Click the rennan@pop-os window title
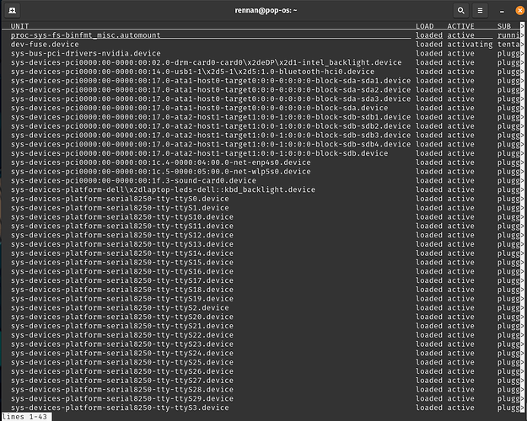The width and height of the screenshot is (527, 421). point(266,10)
